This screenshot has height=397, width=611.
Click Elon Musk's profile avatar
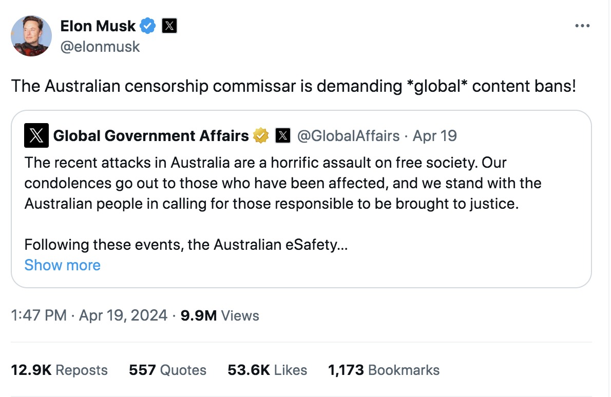[31, 35]
